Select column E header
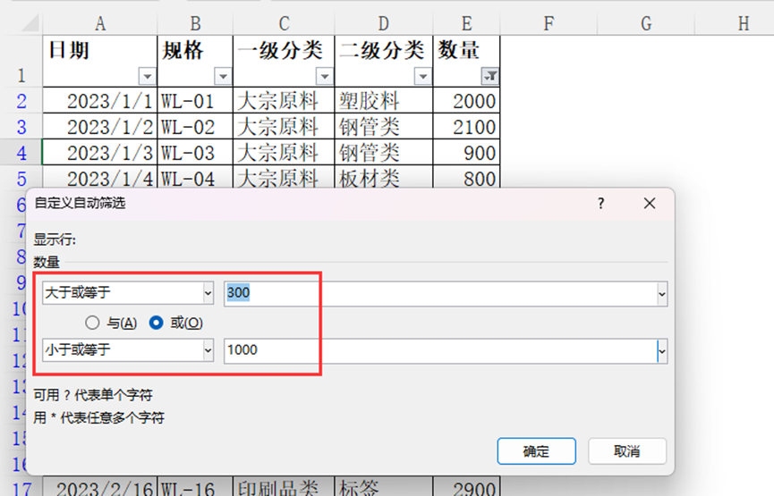This screenshot has height=496, width=774. (466, 23)
